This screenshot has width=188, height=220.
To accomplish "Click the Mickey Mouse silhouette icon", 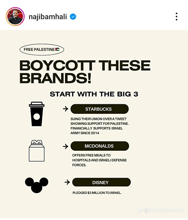I will click(x=37, y=185).
